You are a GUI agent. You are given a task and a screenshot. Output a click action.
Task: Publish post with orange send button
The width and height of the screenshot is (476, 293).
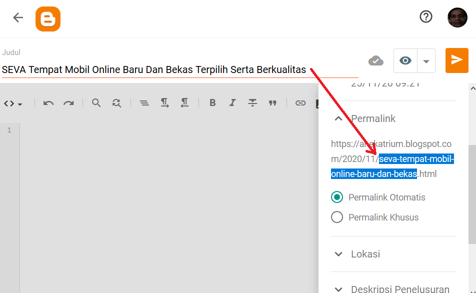[x=457, y=60]
